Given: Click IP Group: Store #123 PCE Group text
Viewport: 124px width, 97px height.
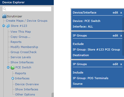Looking at the screenshot, I should pyautogui.click(x=96, y=50).
